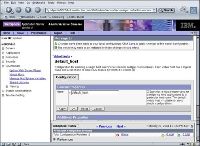Click the SUSE bookmark
The image size is (200, 146).
[42, 17]
